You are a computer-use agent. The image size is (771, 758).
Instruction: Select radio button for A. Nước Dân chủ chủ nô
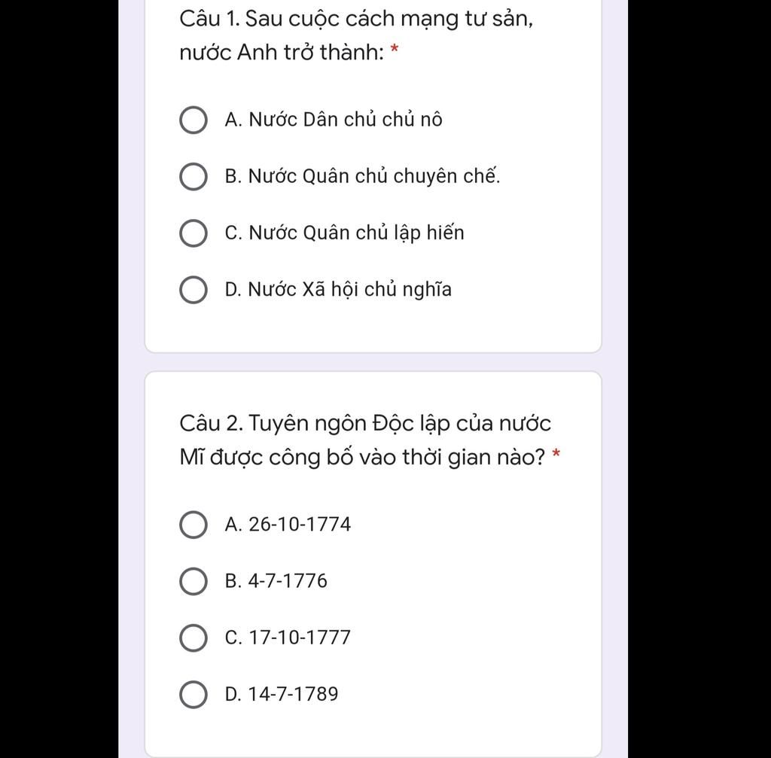point(194,120)
